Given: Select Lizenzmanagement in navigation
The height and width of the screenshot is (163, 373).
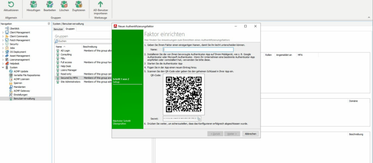Looking at the screenshot, I should [x=20, y=60].
